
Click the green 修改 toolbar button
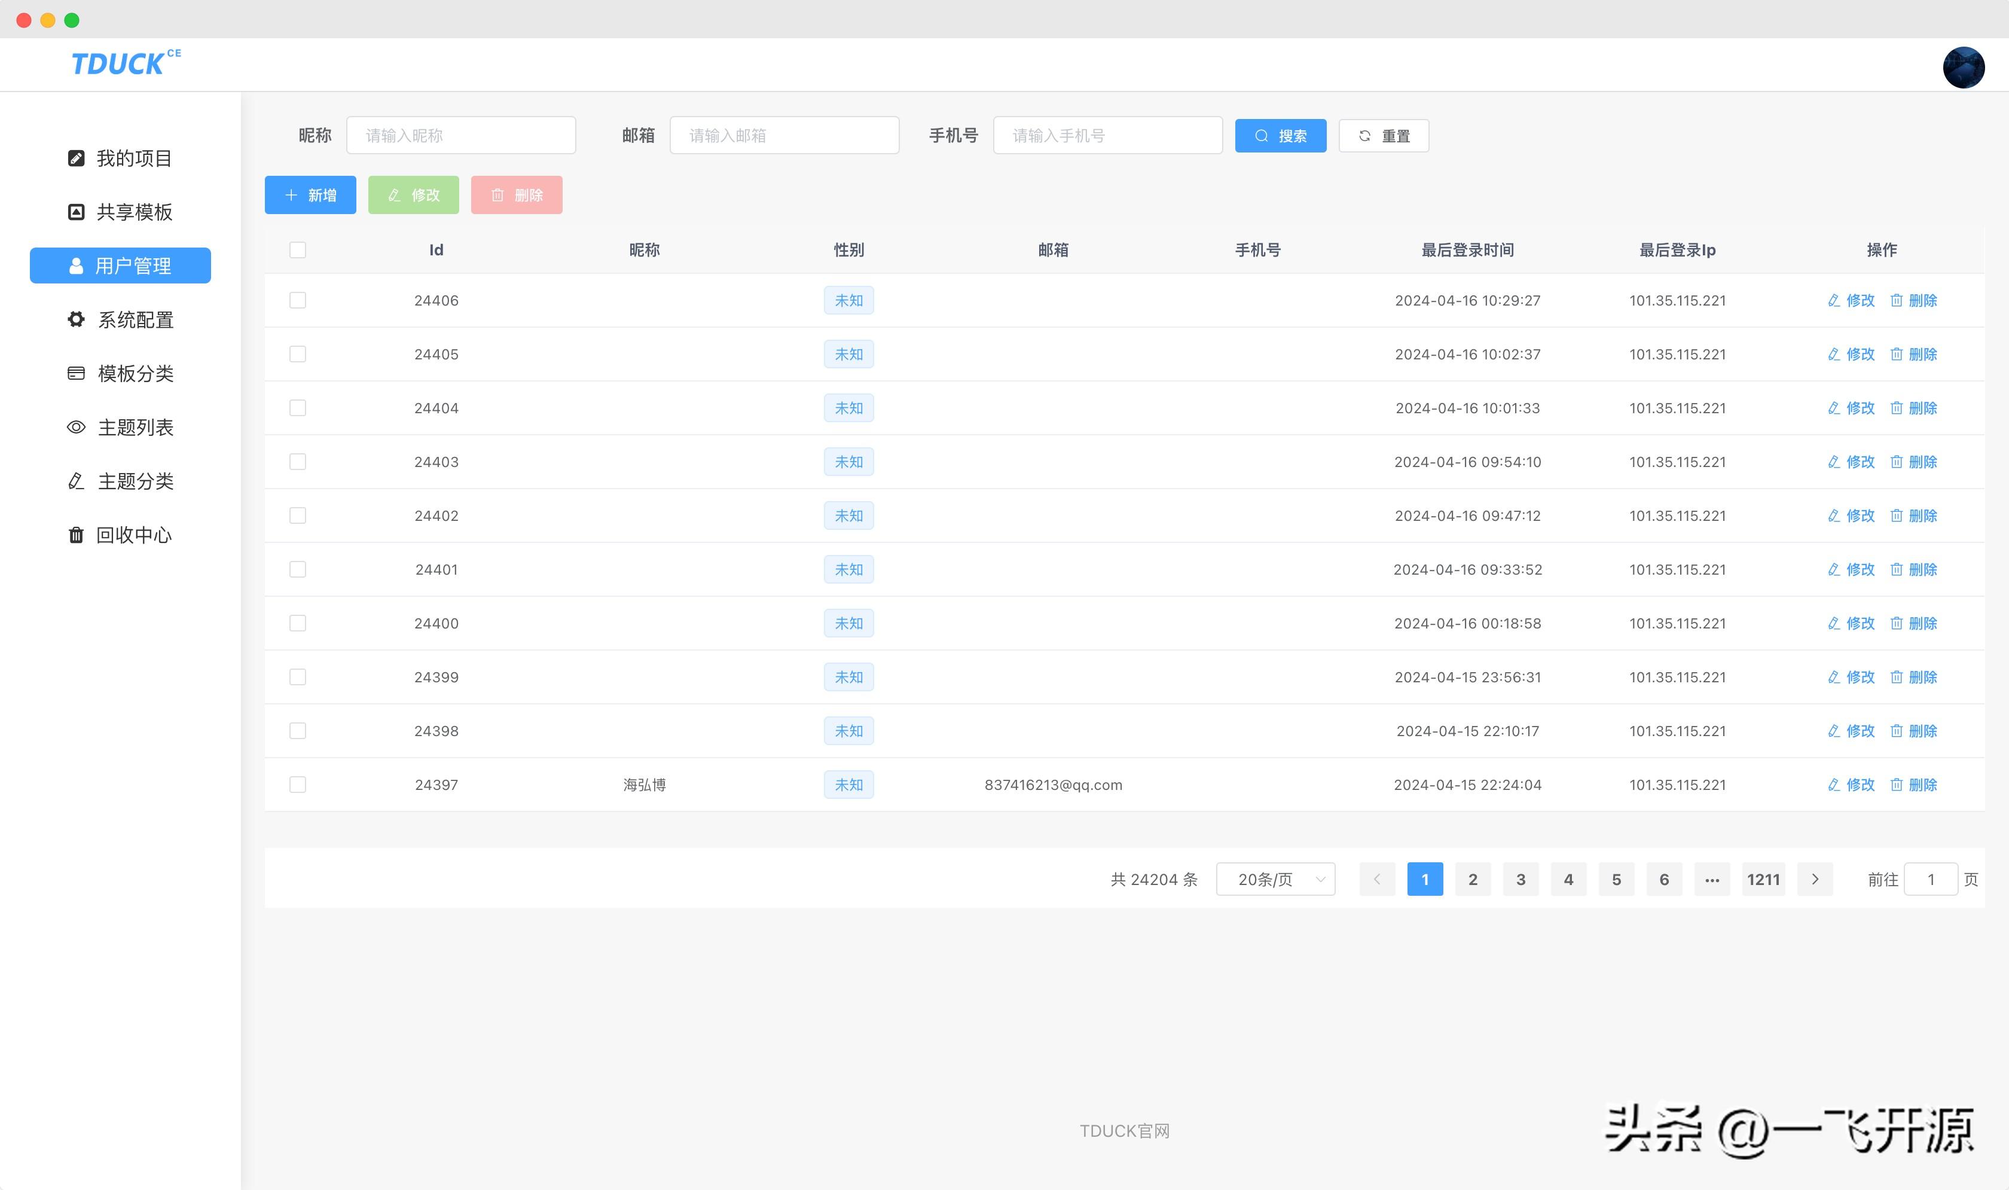pos(414,195)
